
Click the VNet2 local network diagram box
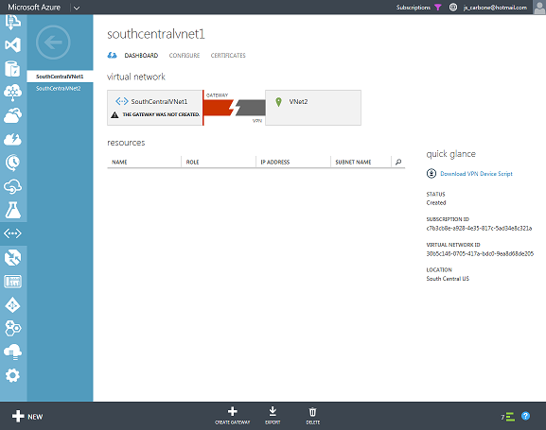point(313,108)
